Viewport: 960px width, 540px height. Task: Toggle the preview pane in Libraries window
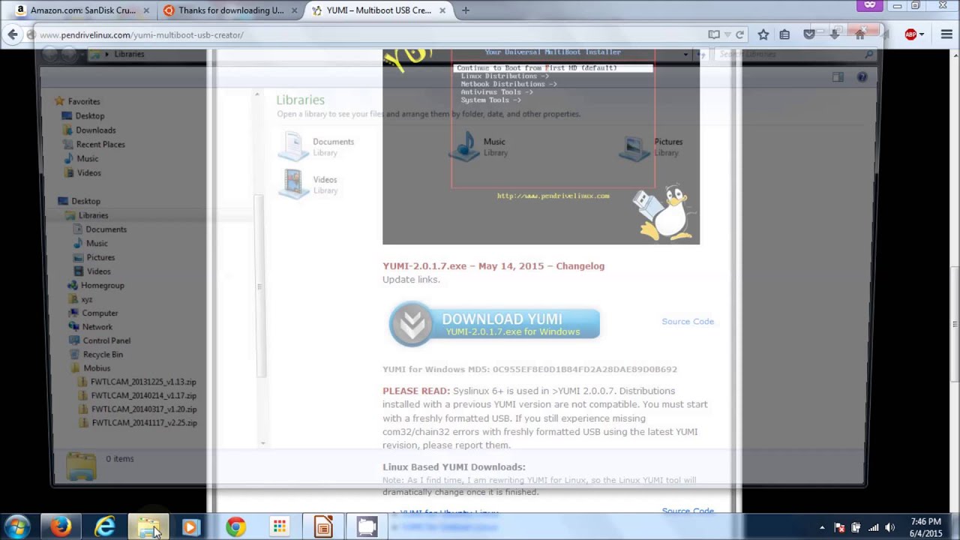[838, 77]
